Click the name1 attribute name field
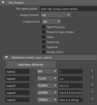Image resolution: width=97 pixels, height=105 pixels. coord(17,71)
